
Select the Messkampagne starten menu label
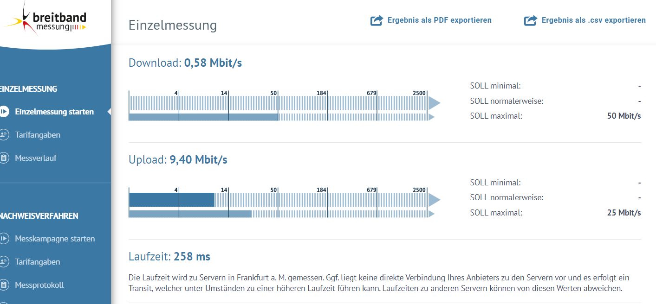(x=55, y=239)
